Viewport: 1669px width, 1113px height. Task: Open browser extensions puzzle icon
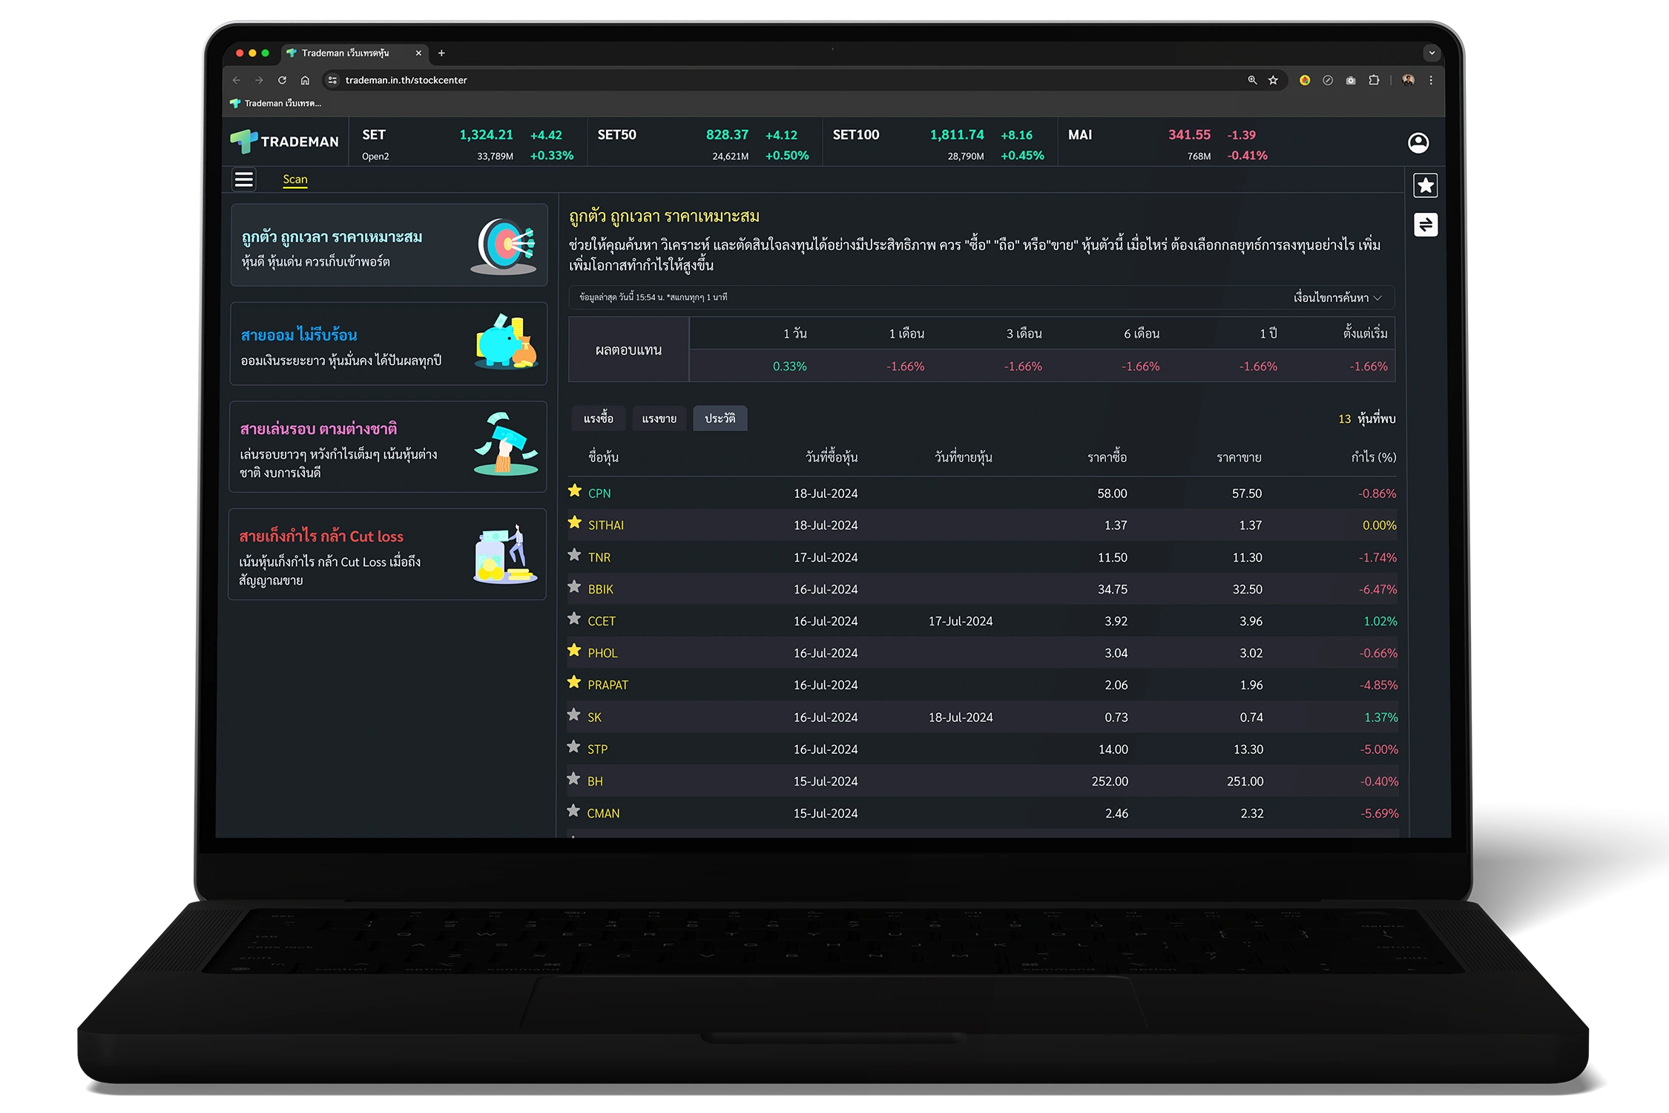(x=1374, y=80)
